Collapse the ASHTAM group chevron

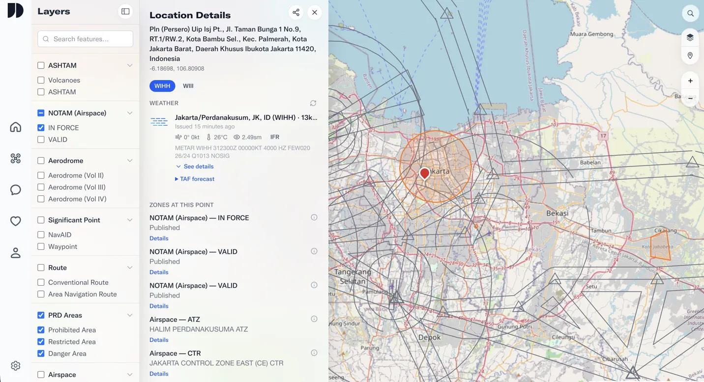(130, 65)
